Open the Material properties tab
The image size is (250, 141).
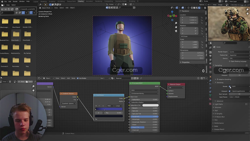click(x=210, y=99)
